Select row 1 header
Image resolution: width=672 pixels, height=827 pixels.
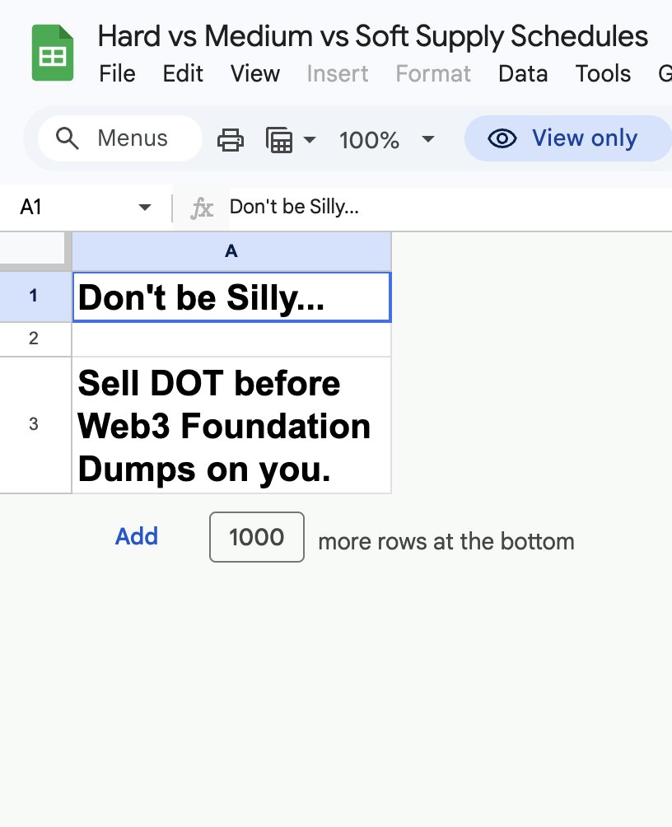click(x=34, y=296)
